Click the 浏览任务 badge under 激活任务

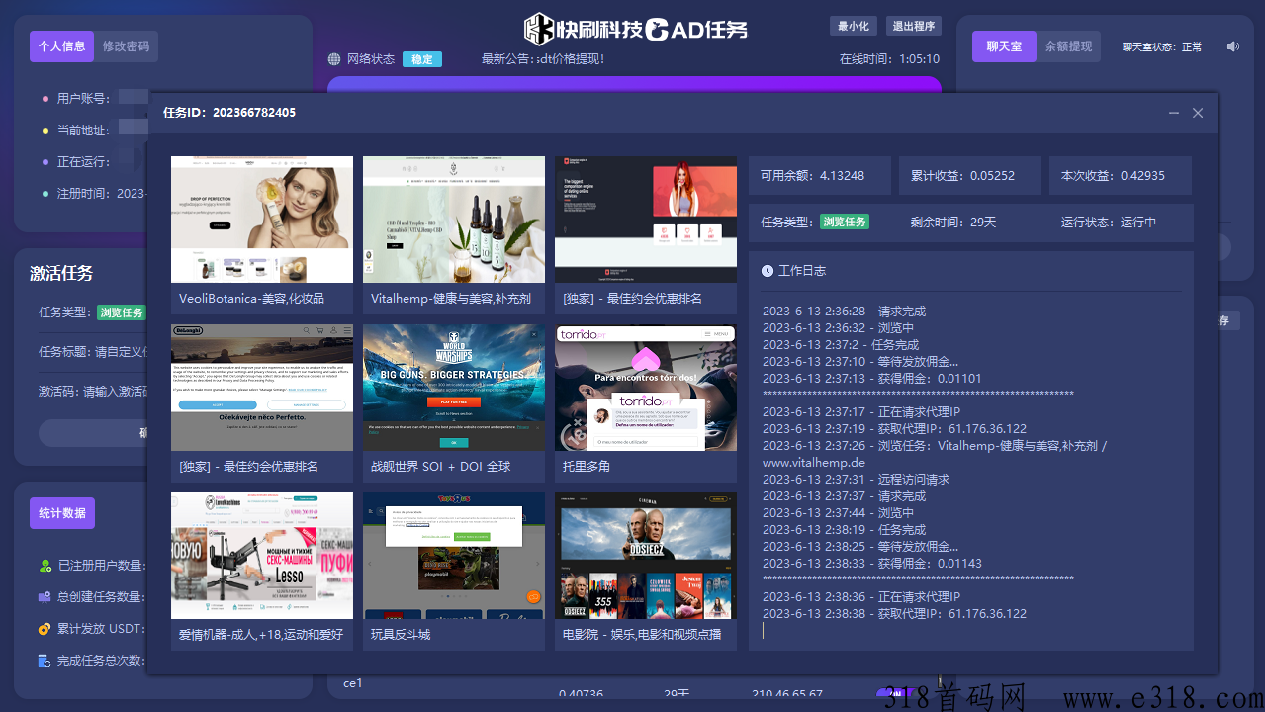click(x=121, y=312)
